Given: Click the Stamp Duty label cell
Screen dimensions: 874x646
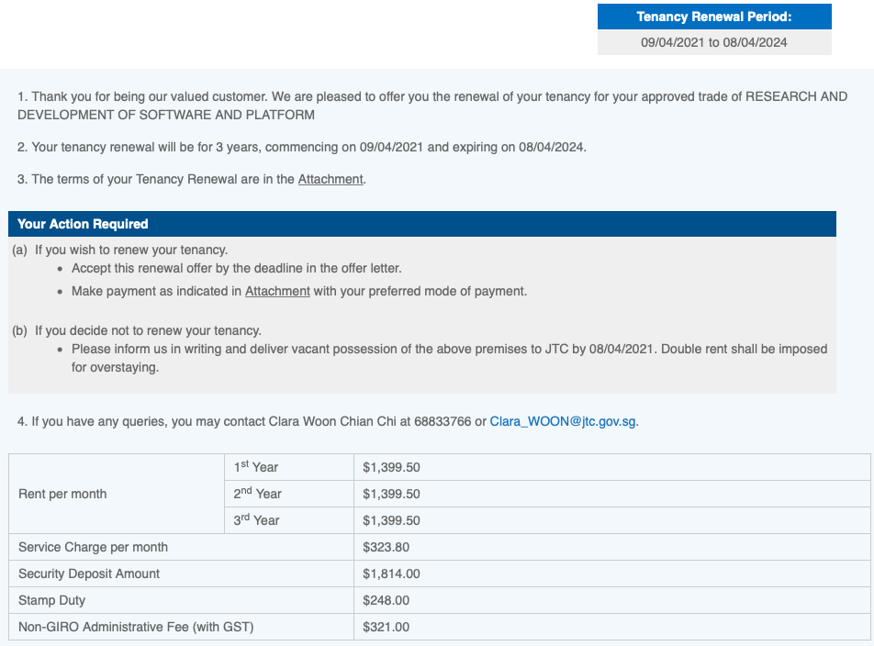Looking at the screenshot, I should pyautogui.click(x=181, y=600).
